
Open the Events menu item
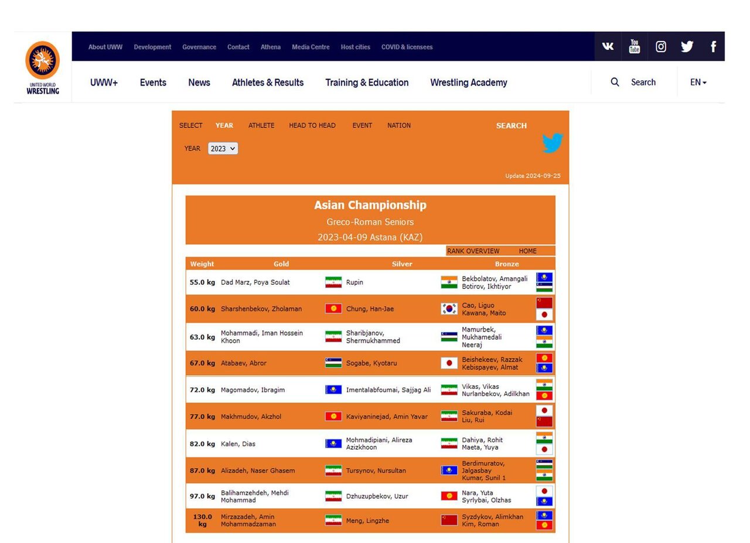153,83
